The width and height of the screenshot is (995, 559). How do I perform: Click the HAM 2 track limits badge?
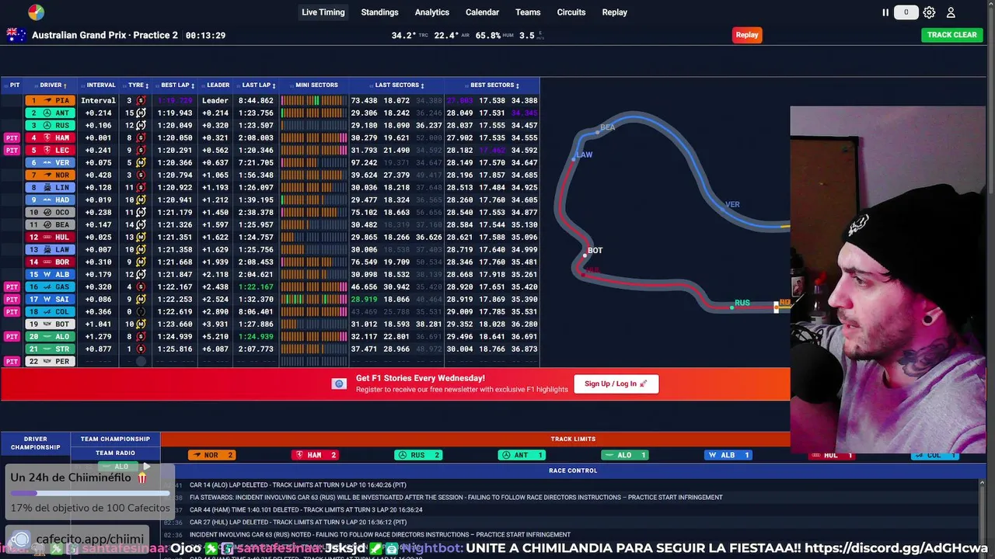point(314,455)
